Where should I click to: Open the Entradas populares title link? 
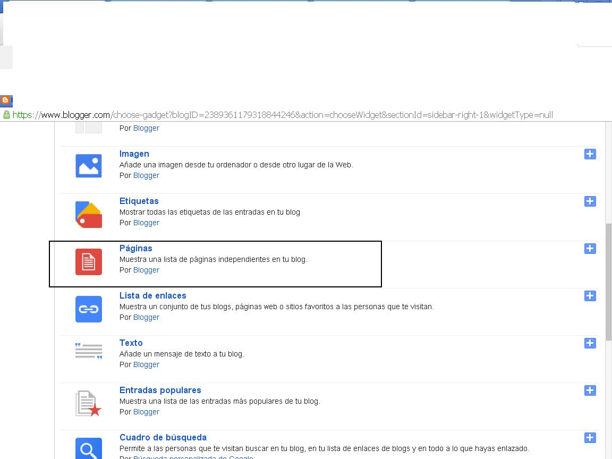(x=160, y=390)
